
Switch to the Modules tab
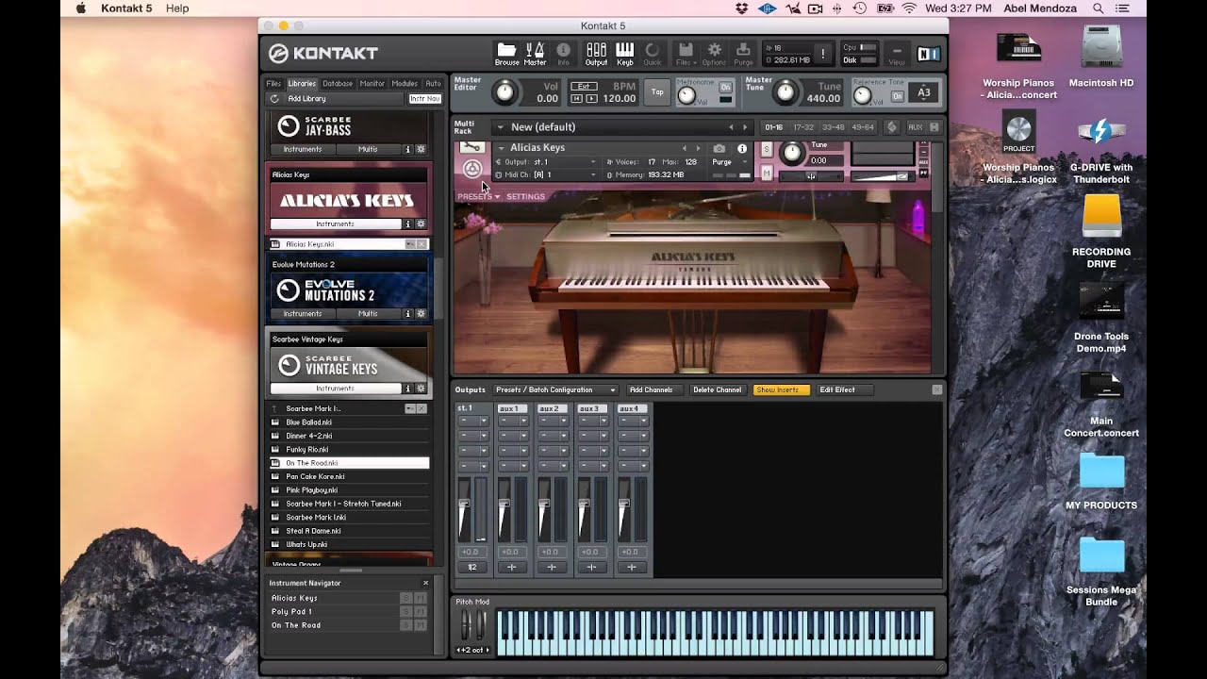pyautogui.click(x=405, y=83)
